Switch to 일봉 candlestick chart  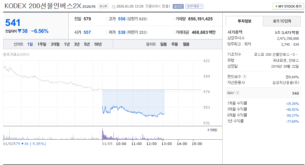(x=163, y=44)
